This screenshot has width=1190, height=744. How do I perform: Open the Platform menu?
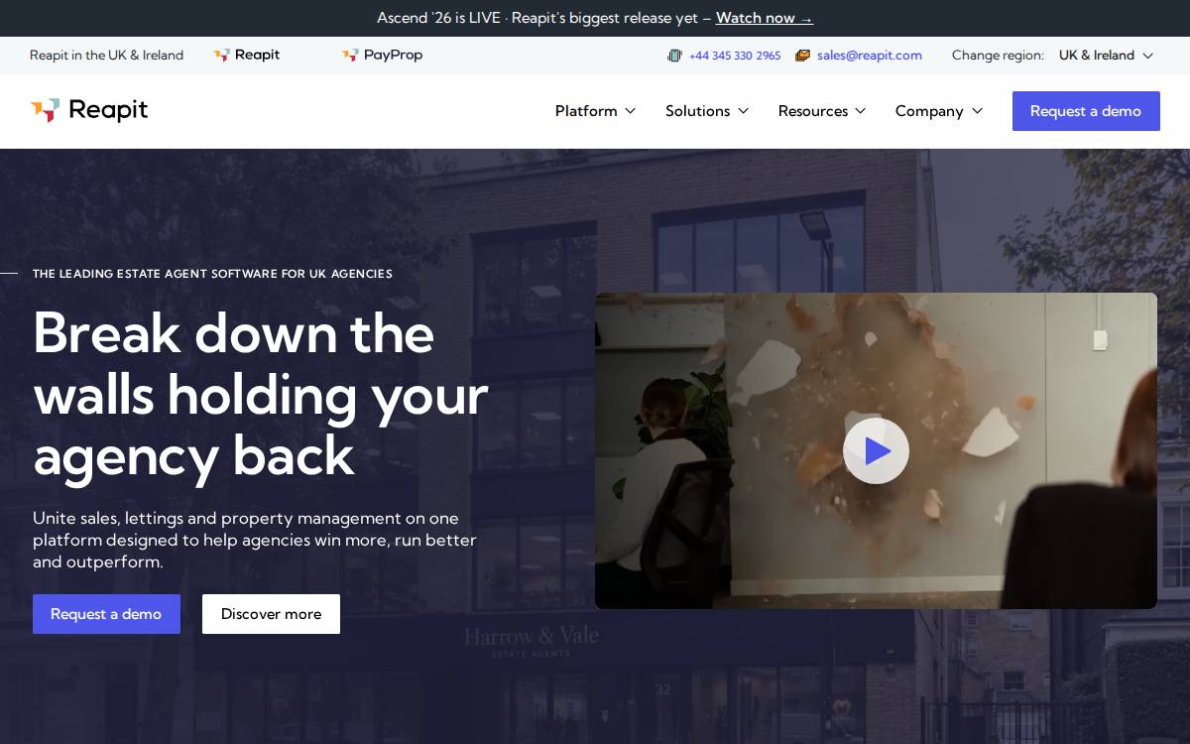click(x=595, y=111)
